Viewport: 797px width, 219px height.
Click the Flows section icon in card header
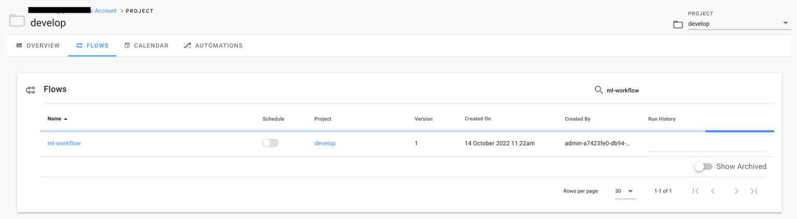[x=31, y=90]
